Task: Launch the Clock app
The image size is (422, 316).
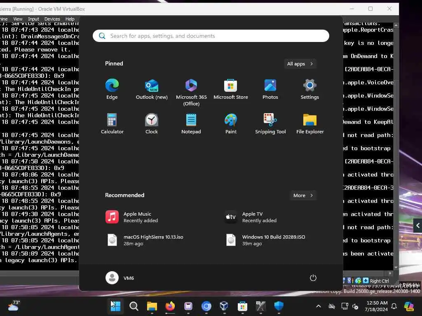Action: [x=152, y=123]
